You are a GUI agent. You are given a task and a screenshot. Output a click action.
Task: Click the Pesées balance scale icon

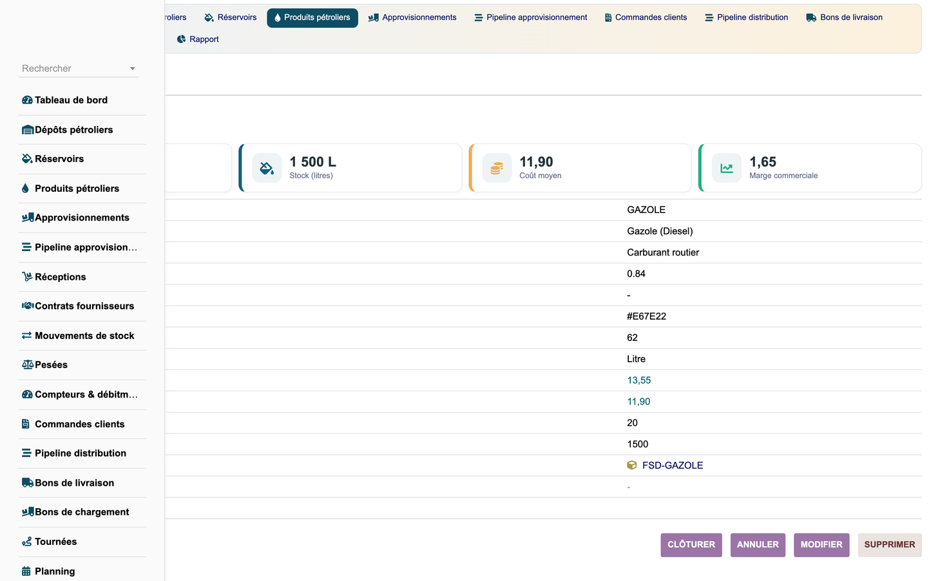tap(28, 365)
